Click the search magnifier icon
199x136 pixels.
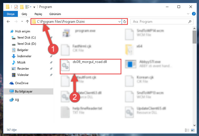190,22
